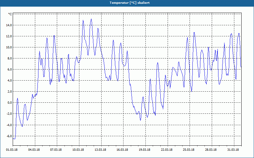Image resolution: width=254 pixels, height=158 pixels.
Task: Click the 2,0 y-axis label
Action: click(10, 92)
